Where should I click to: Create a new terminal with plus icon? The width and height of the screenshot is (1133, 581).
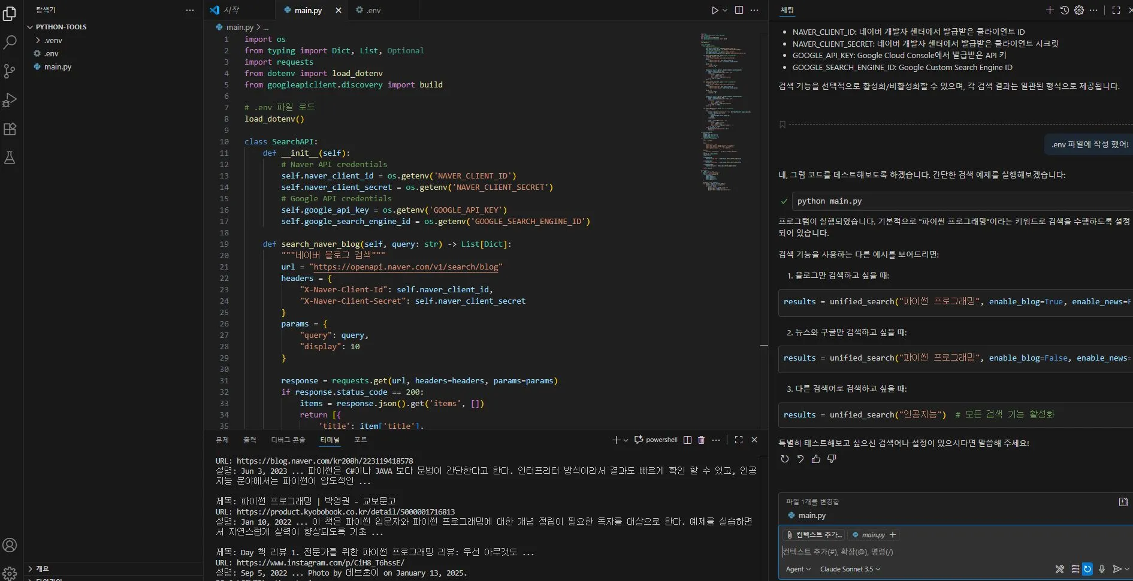click(616, 440)
